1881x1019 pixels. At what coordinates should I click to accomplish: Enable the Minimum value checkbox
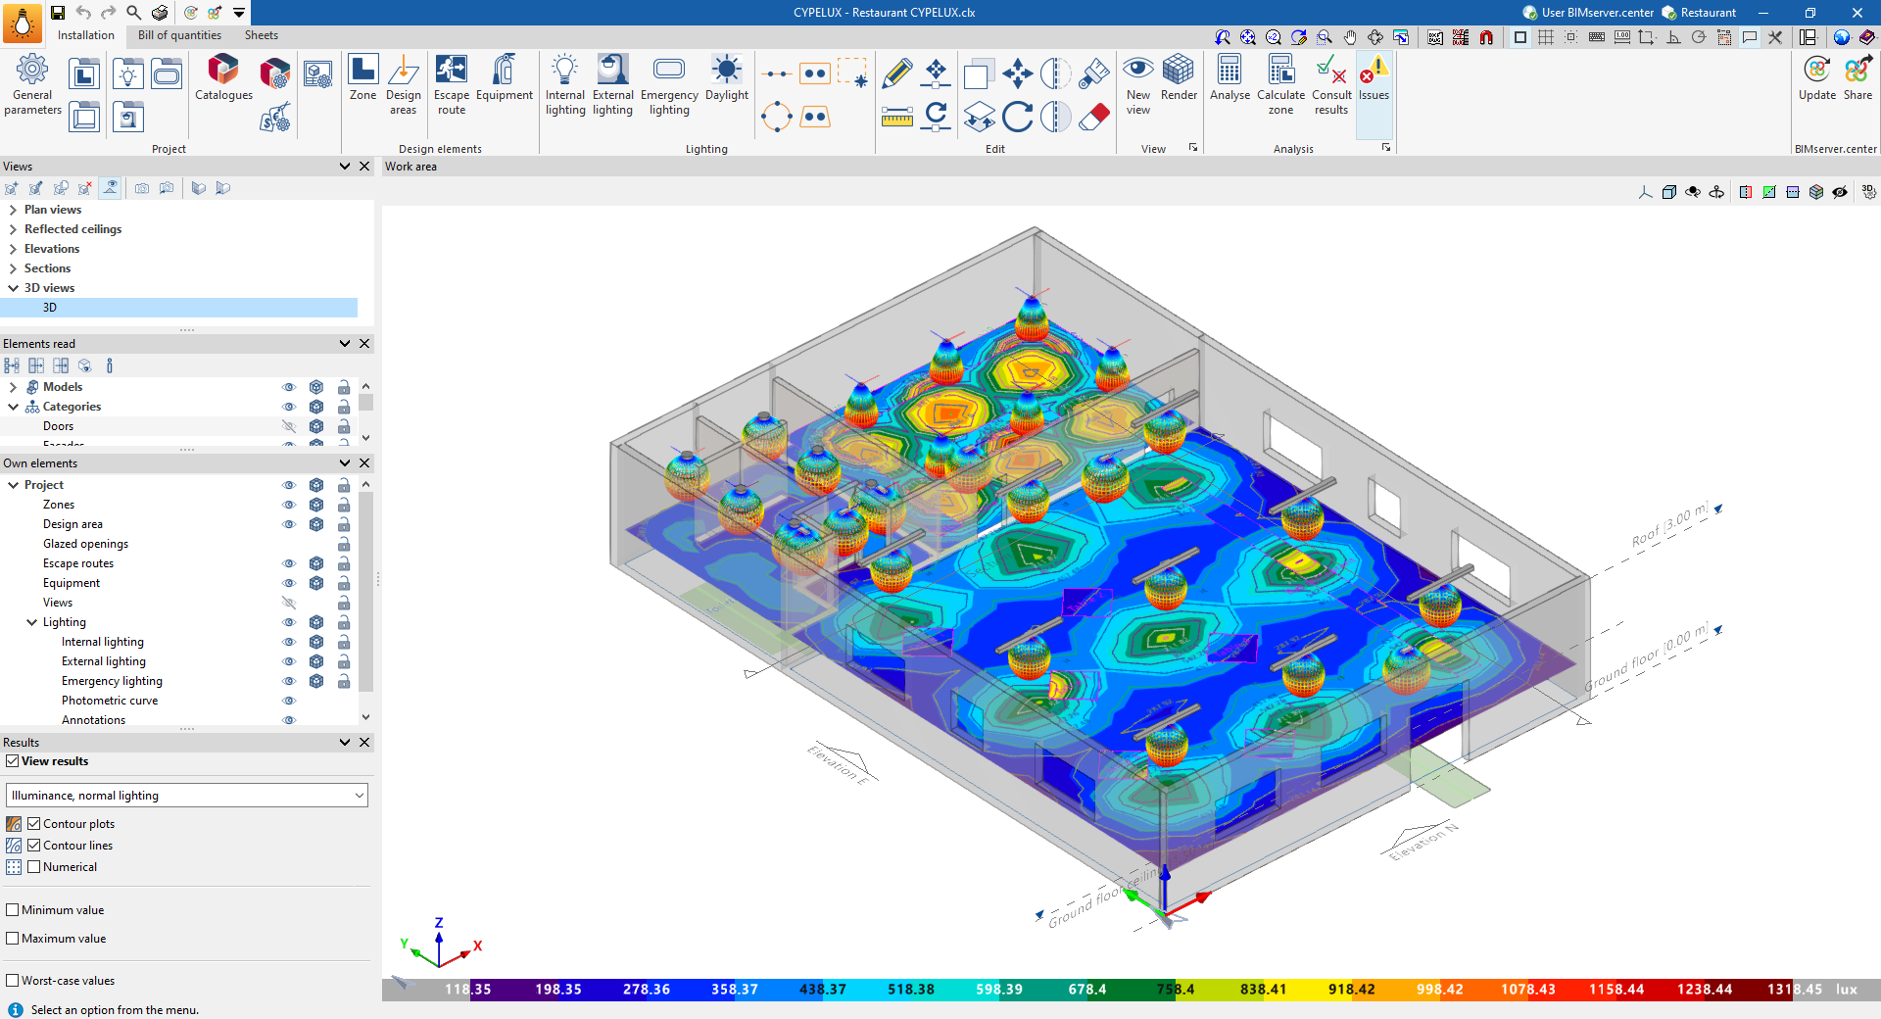[x=13, y=910]
